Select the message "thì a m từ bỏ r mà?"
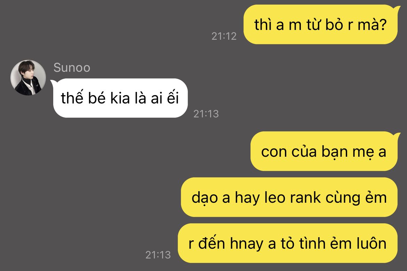Viewport: 407px width, 271px height. [x=321, y=24]
